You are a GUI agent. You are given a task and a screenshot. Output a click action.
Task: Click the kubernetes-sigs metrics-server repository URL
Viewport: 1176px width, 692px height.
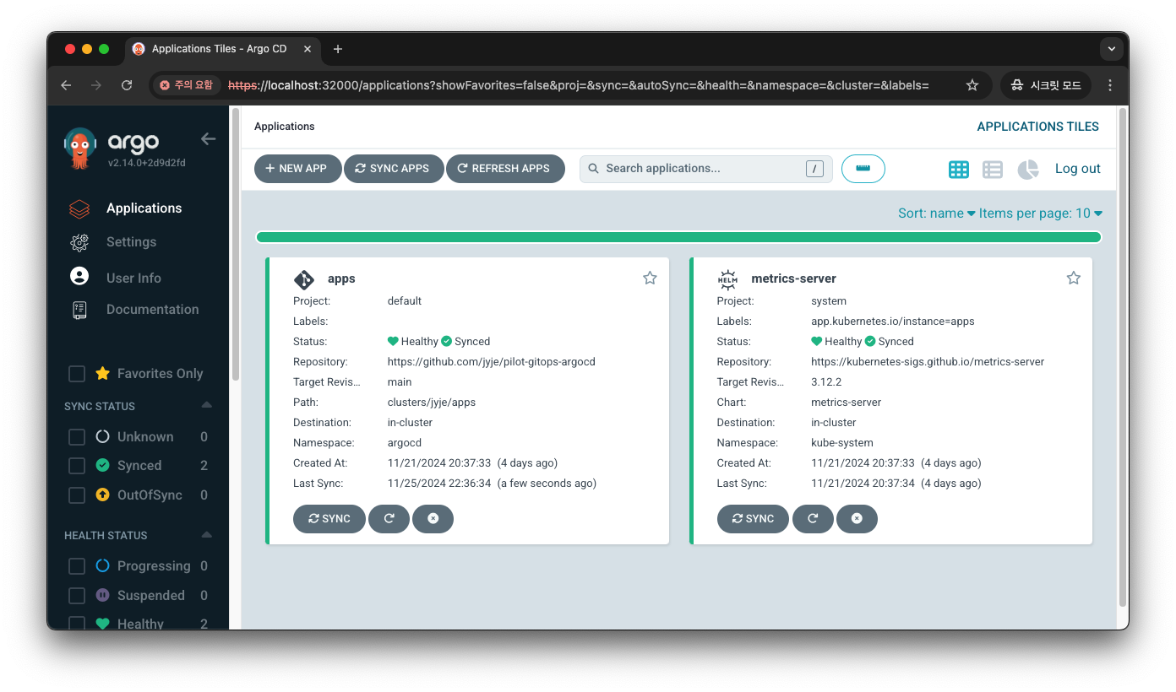pyautogui.click(x=928, y=362)
